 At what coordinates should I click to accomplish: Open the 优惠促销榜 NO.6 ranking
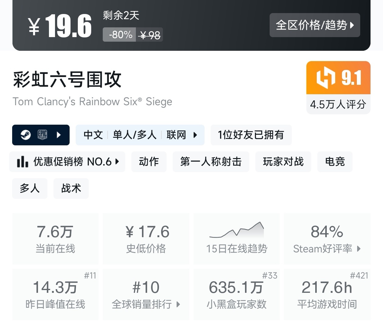click(67, 162)
